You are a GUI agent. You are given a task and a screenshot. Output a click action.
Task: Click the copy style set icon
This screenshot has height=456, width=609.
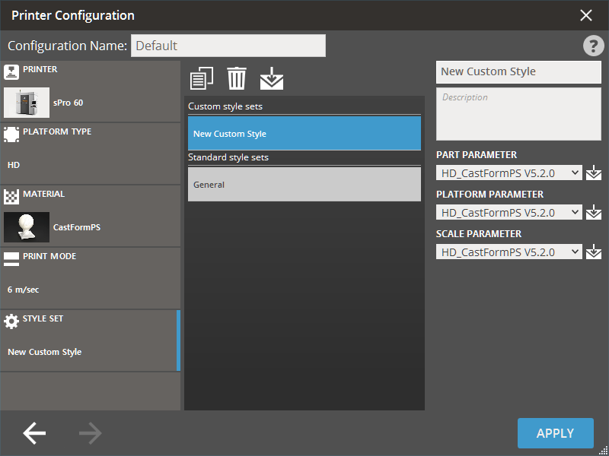point(201,78)
